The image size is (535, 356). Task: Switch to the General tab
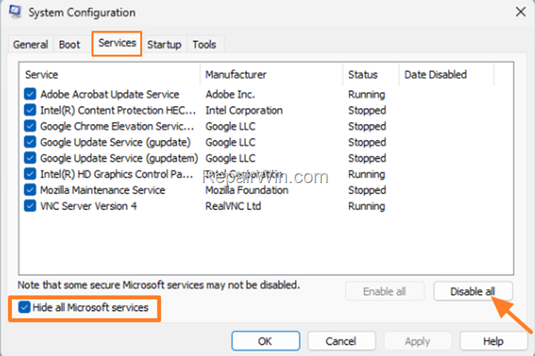point(31,45)
